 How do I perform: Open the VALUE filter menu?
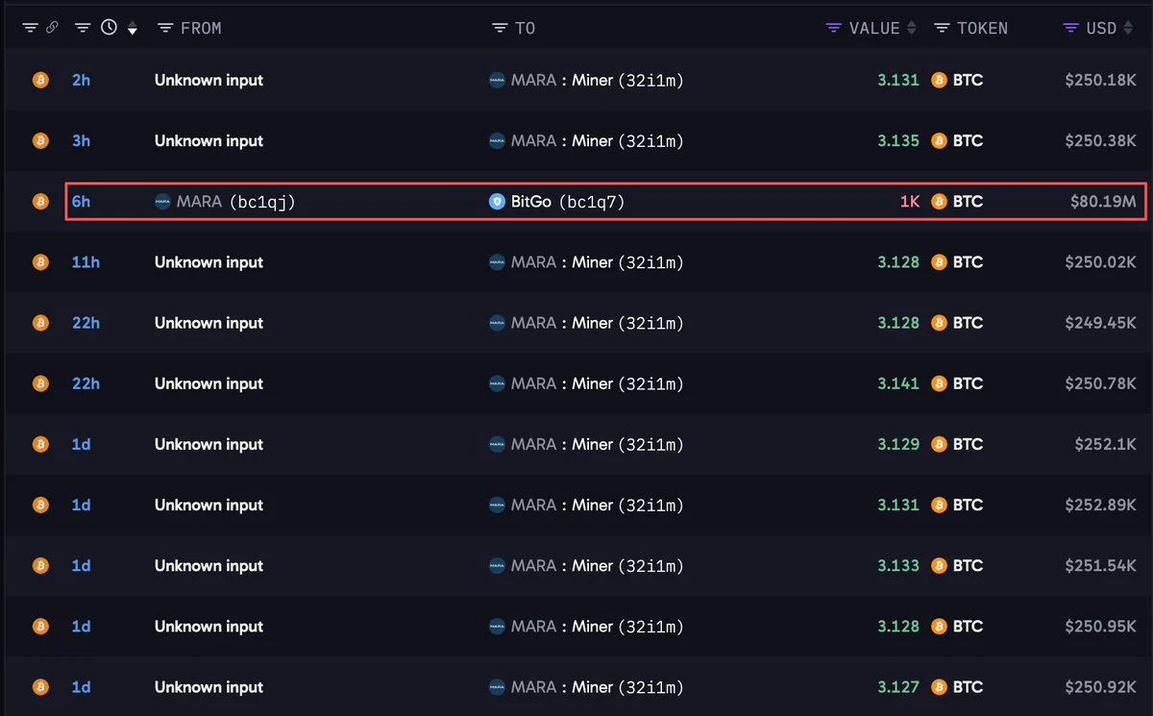click(x=834, y=28)
